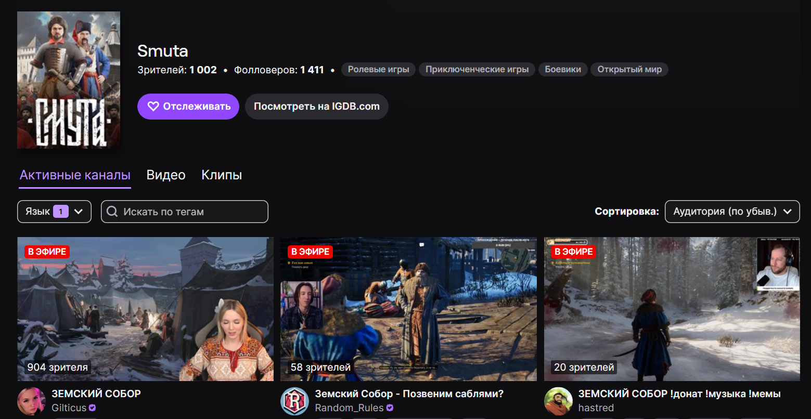The height and width of the screenshot is (419, 811).
Task: Click Посмотреть на IGDB.com button
Action: [317, 107]
